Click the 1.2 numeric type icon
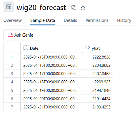The image size is (138, 125). [88, 48]
